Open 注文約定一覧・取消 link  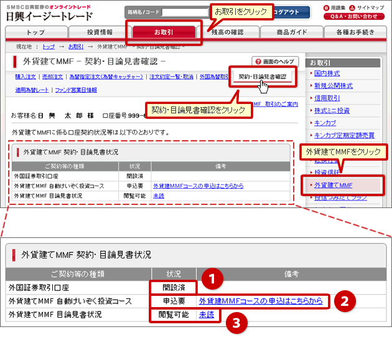[x=171, y=77]
